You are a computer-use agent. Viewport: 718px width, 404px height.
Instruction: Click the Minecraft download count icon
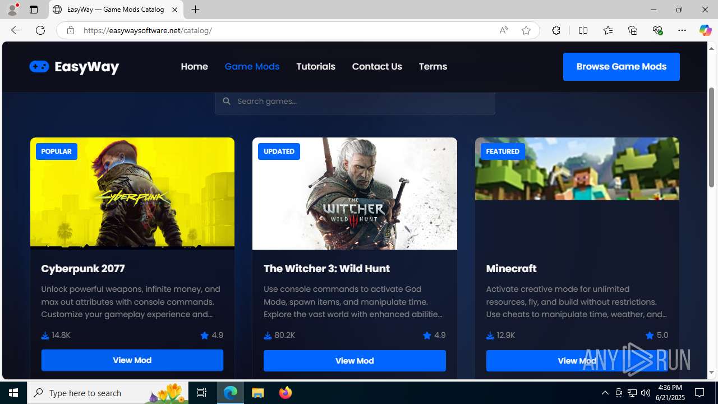point(490,336)
